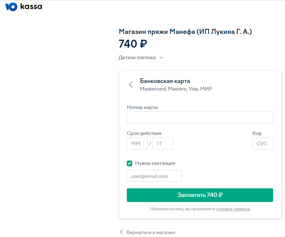Follow the Вернуться в магазин link
The width and height of the screenshot is (285, 237).
[x=151, y=232]
